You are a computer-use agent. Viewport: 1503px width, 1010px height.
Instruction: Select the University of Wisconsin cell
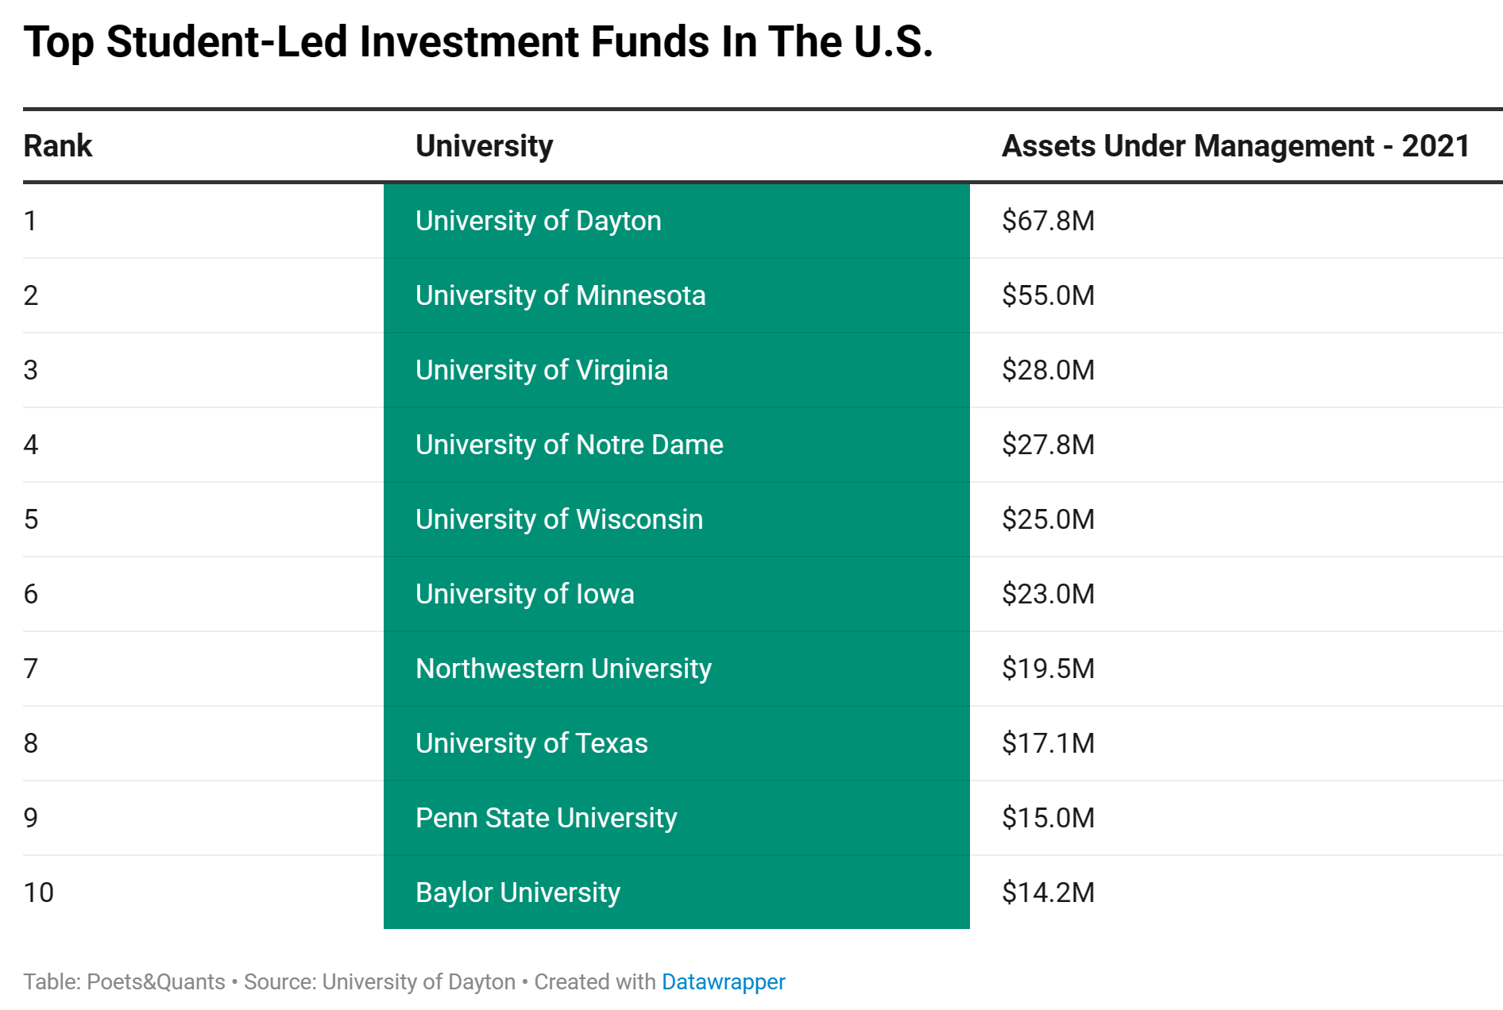tap(559, 519)
